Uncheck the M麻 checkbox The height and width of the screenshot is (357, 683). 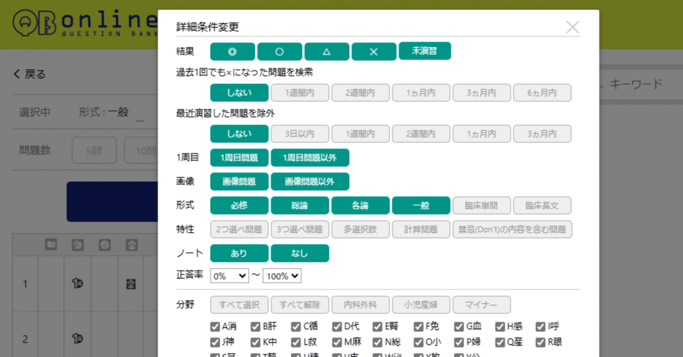(x=337, y=342)
